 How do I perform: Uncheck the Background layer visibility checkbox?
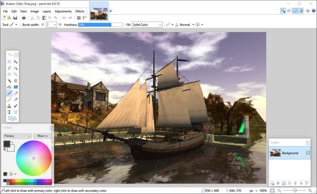click(308, 153)
